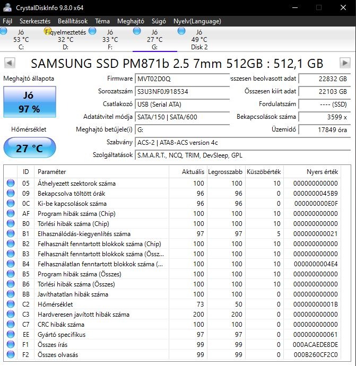
Task: Click the ACS-2 | ATA8-ACS standard field
Action: point(243,142)
